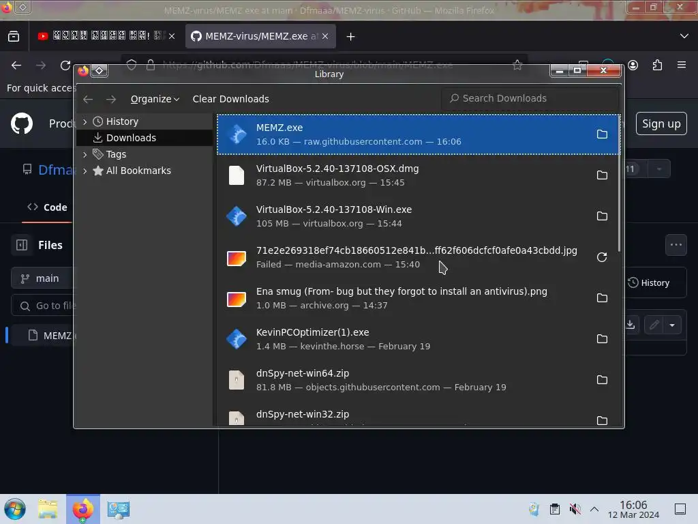Go to the GitHub home logo
This screenshot has height=524, width=698.
click(x=22, y=123)
